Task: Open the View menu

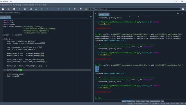Action: (x=41, y=5)
